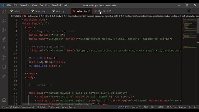Image resolution: width=199 pixels, height=112 pixels.
Task: Place cursor on the body tag on line 16
Action: [x=30, y=77]
